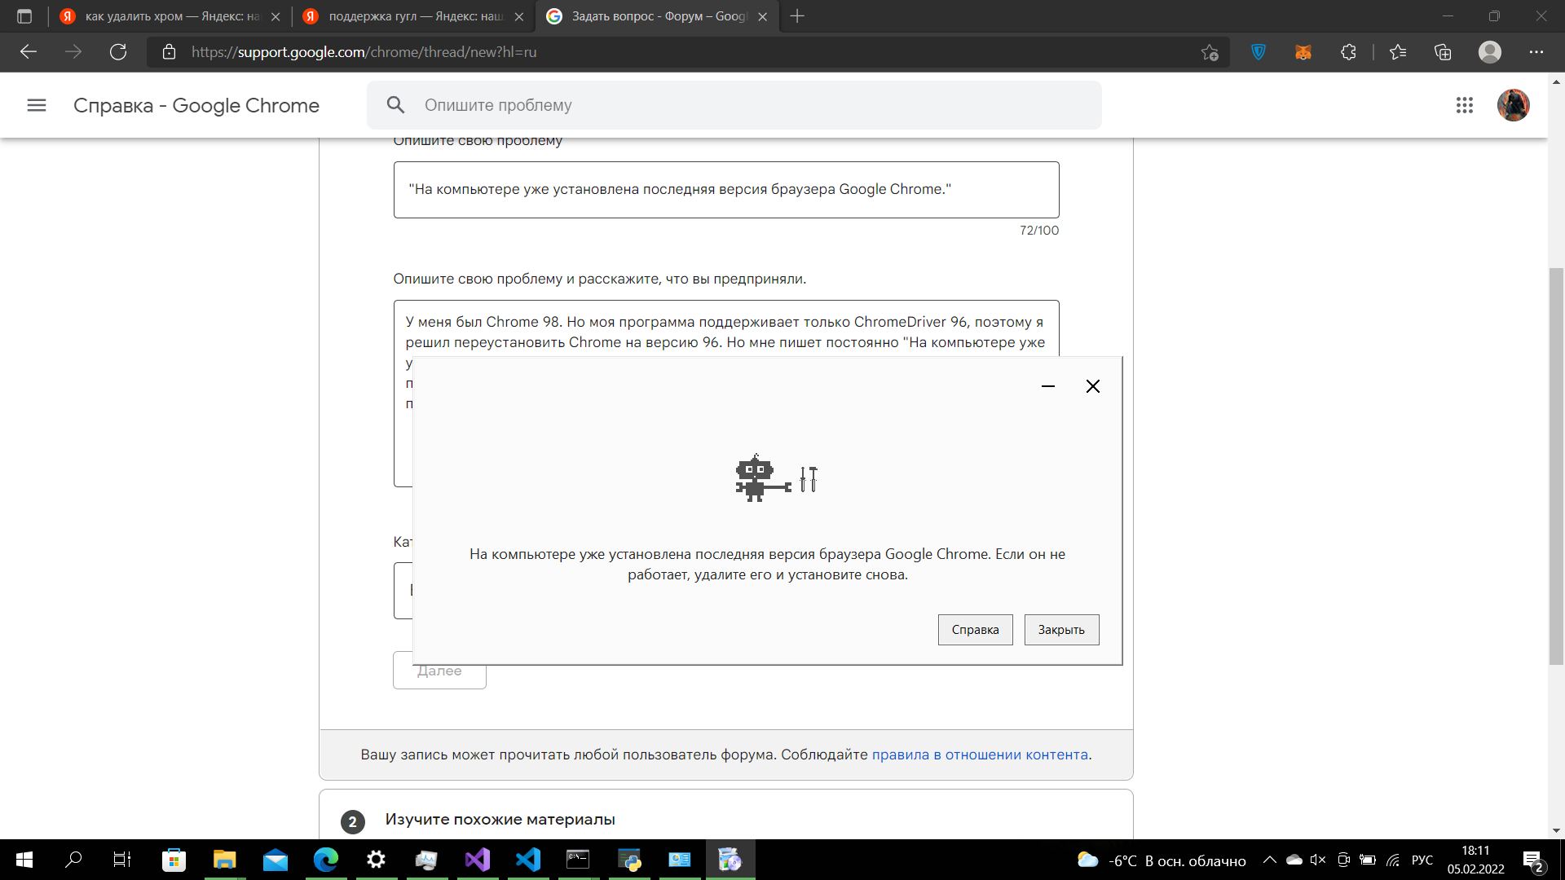The height and width of the screenshot is (880, 1565).
Task: Click the magnifier icon in help search
Action: point(395,105)
